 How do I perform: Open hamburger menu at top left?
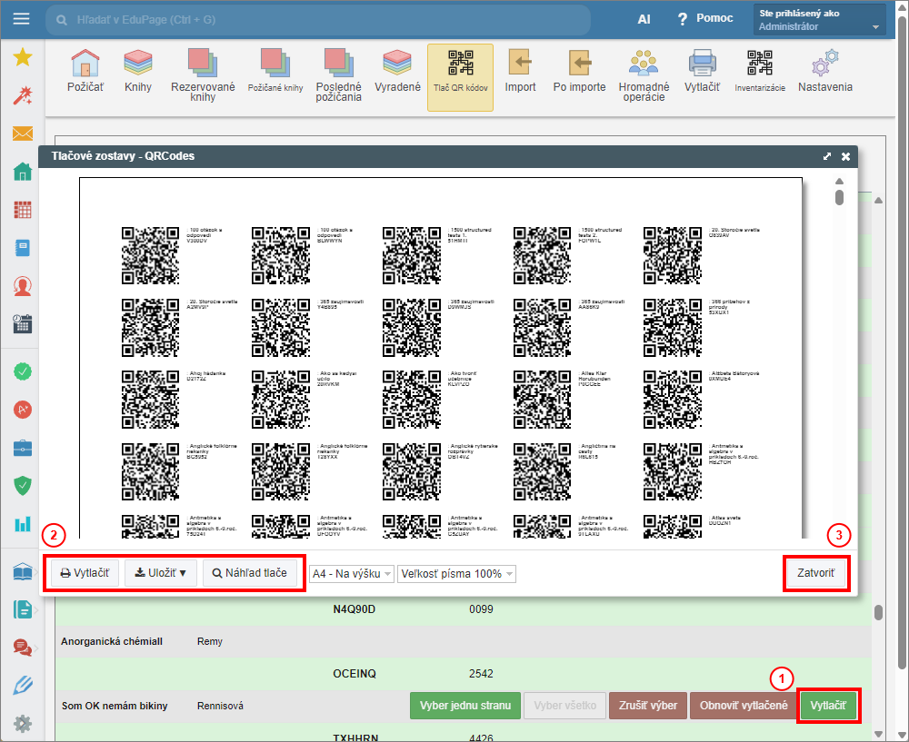tap(22, 19)
